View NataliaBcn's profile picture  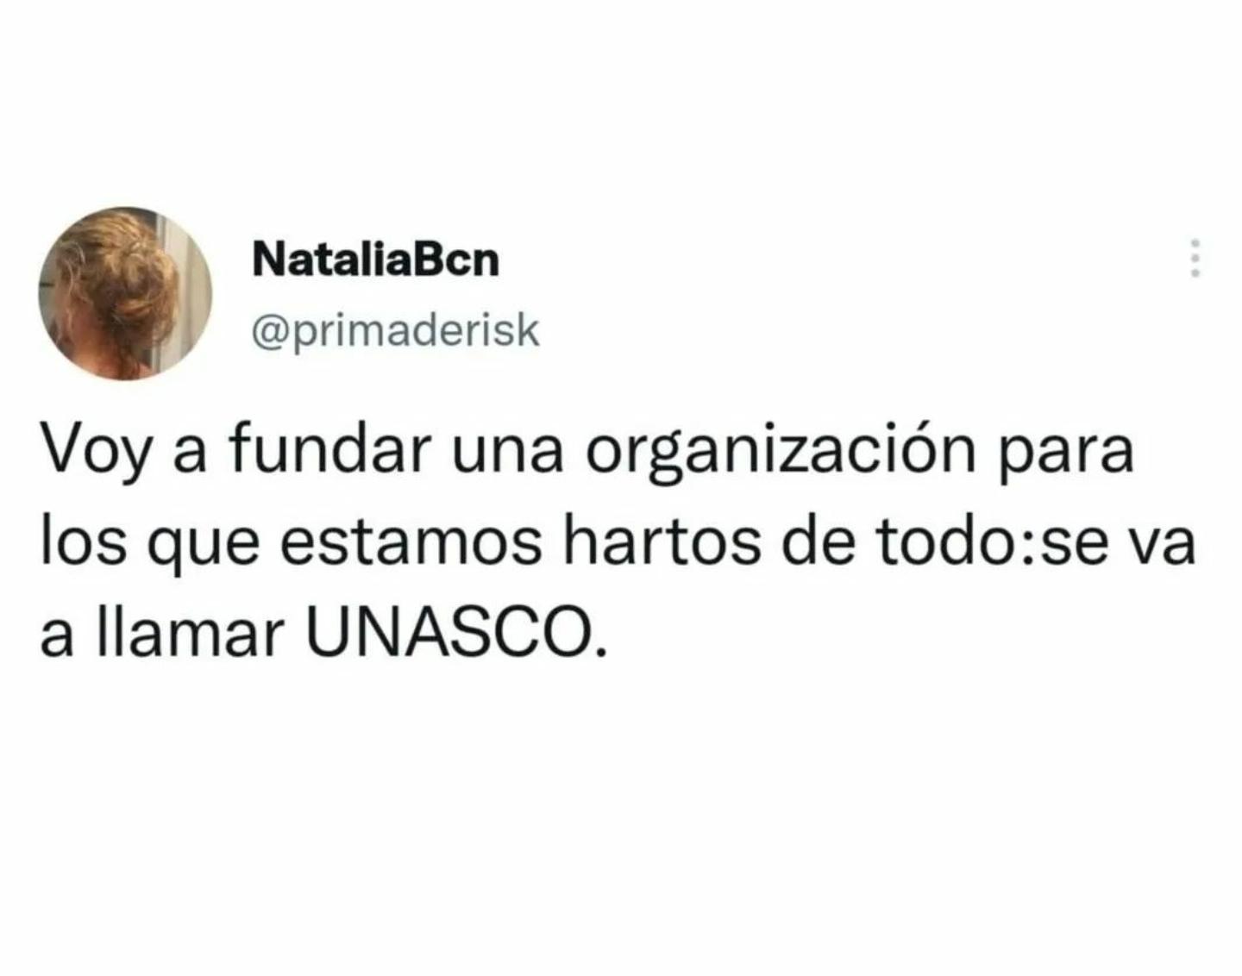point(125,293)
